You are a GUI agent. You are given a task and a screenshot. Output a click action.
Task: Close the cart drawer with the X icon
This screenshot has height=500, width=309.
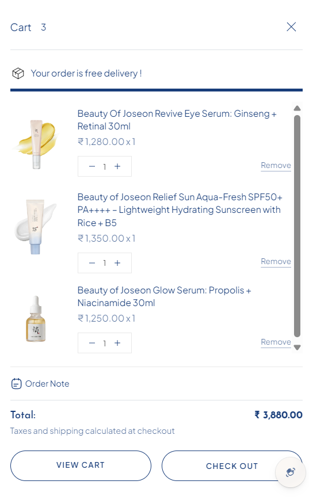coord(291,27)
